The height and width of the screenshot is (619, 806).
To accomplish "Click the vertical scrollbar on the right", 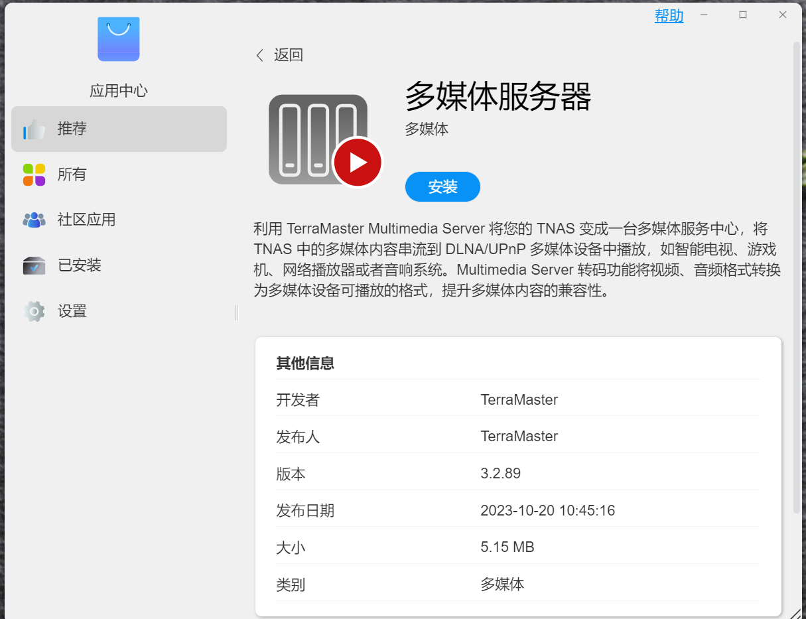I will (797, 277).
